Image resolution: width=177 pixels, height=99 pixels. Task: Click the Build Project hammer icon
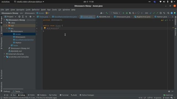pos(107,13)
